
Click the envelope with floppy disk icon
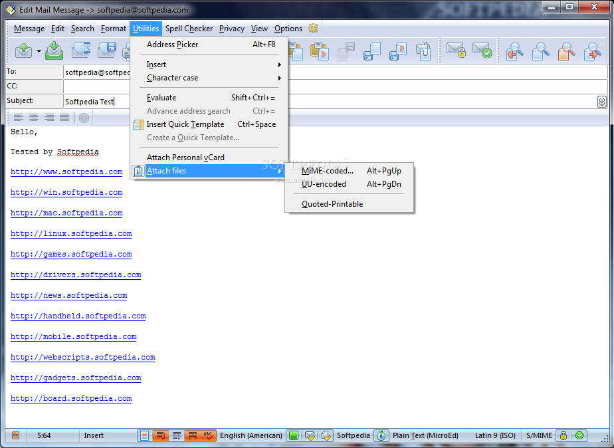[x=107, y=51]
